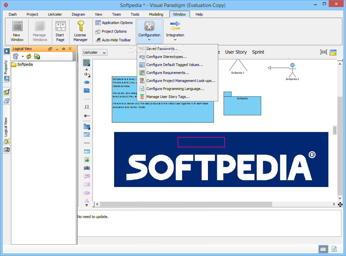
Task: Click the star icon in left sidebar
Action: [7, 51]
